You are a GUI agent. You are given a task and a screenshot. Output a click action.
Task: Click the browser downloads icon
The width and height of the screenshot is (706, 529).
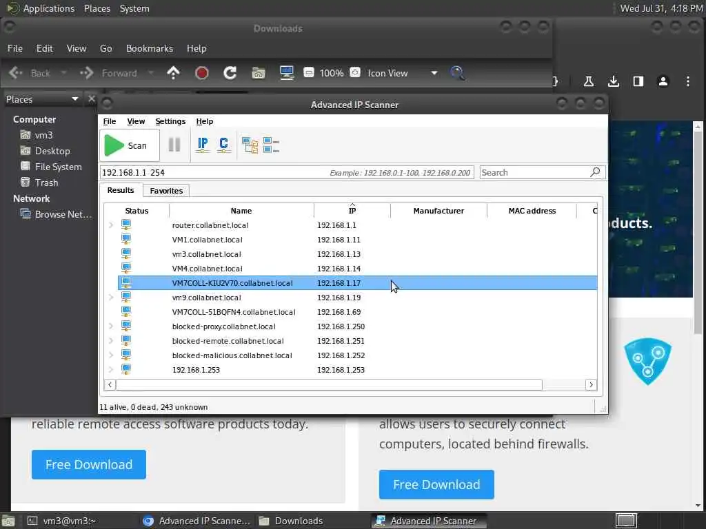click(x=613, y=81)
